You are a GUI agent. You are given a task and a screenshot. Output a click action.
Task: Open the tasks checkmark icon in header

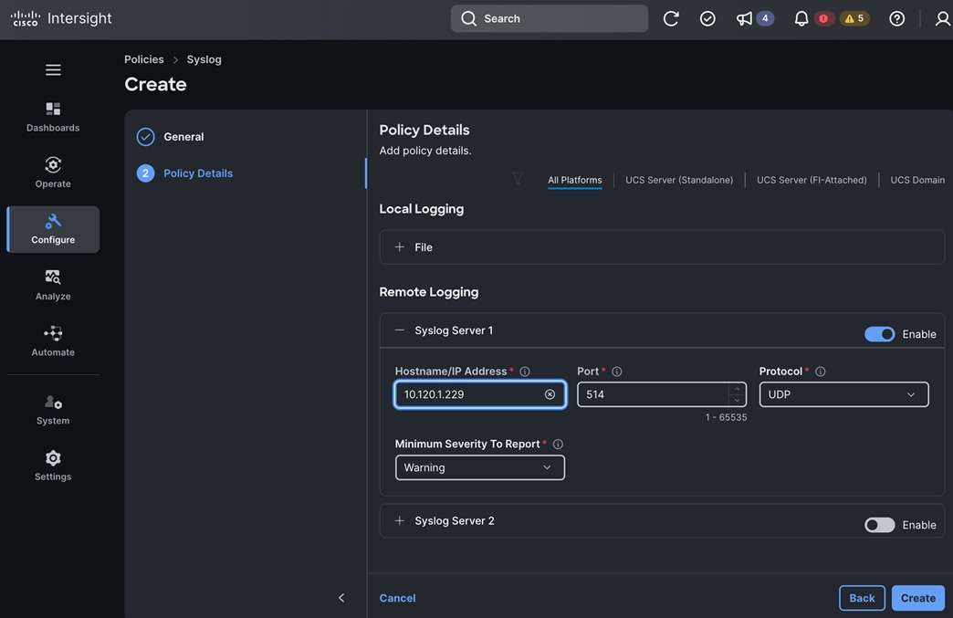[x=707, y=19]
